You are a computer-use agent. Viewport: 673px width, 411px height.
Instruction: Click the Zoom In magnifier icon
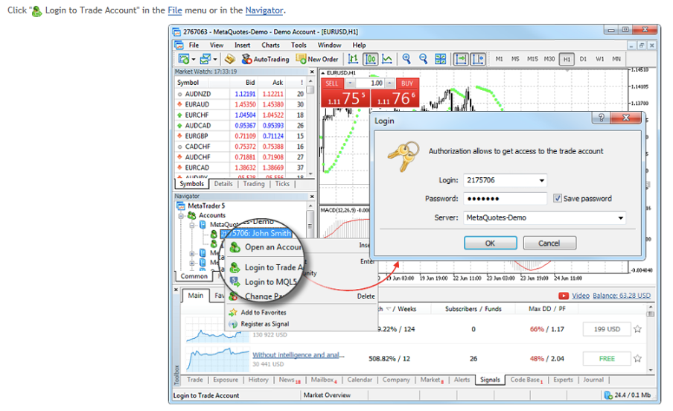[406, 59]
